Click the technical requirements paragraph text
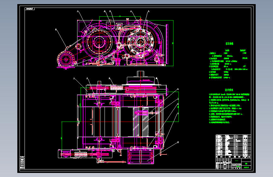Screen dimensions: 273x177 pyautogui.click(x=229, y=108)
